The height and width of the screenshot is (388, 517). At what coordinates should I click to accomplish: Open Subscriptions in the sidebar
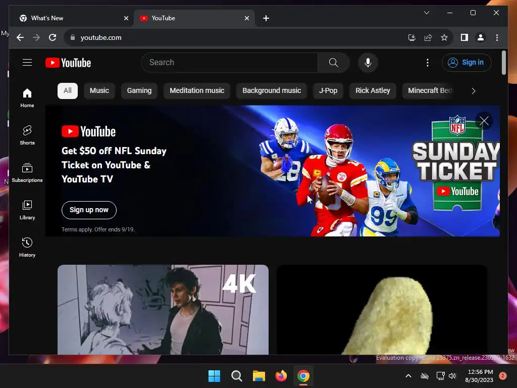pos(27,173)
